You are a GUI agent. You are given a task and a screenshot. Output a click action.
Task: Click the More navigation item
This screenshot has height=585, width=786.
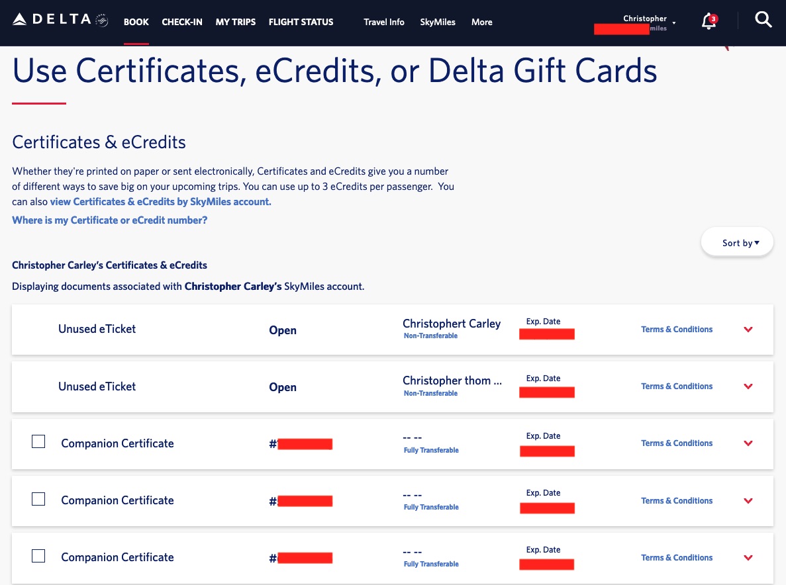click(x=481, y=22)
